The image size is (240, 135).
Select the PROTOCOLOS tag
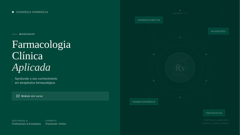tap(214, 113)
